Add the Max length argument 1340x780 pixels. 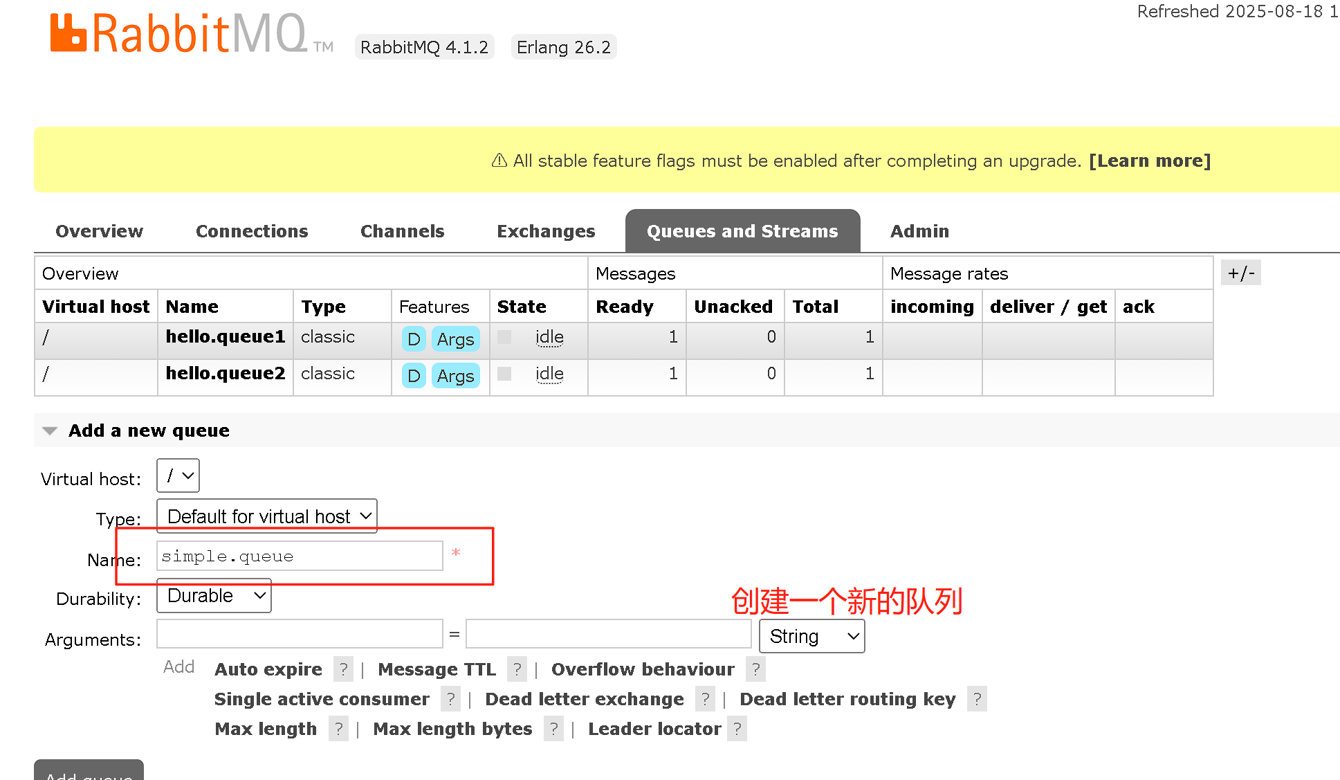pyautogui.click(x=266, y=729)
